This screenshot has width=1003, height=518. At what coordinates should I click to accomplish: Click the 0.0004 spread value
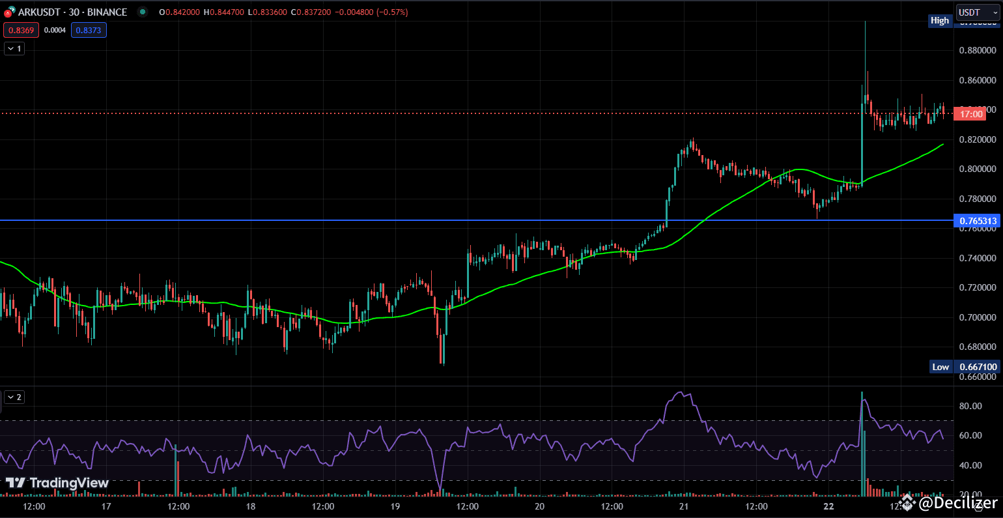click(55, 29)
